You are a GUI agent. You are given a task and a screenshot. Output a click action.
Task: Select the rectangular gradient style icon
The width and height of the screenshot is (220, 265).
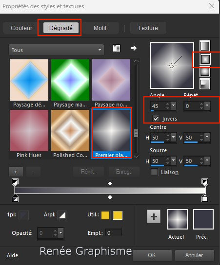(x=205, y=59)
